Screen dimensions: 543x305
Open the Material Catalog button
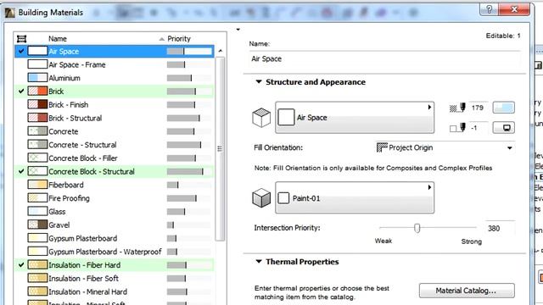click(x=467, y=291)
